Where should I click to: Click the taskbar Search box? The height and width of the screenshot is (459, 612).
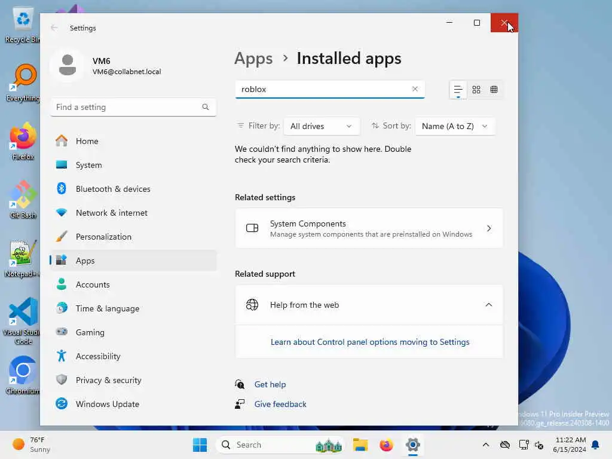pyautogui.click(x=280, y=445)
